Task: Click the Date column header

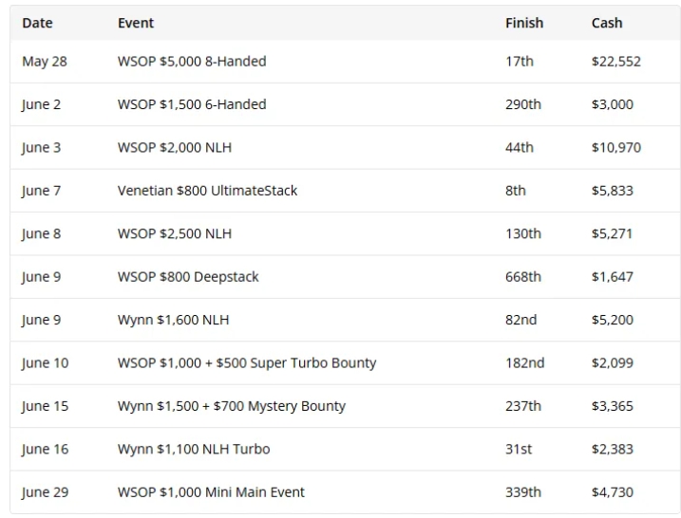Action: pyautogui.click(x=37, y=23)
